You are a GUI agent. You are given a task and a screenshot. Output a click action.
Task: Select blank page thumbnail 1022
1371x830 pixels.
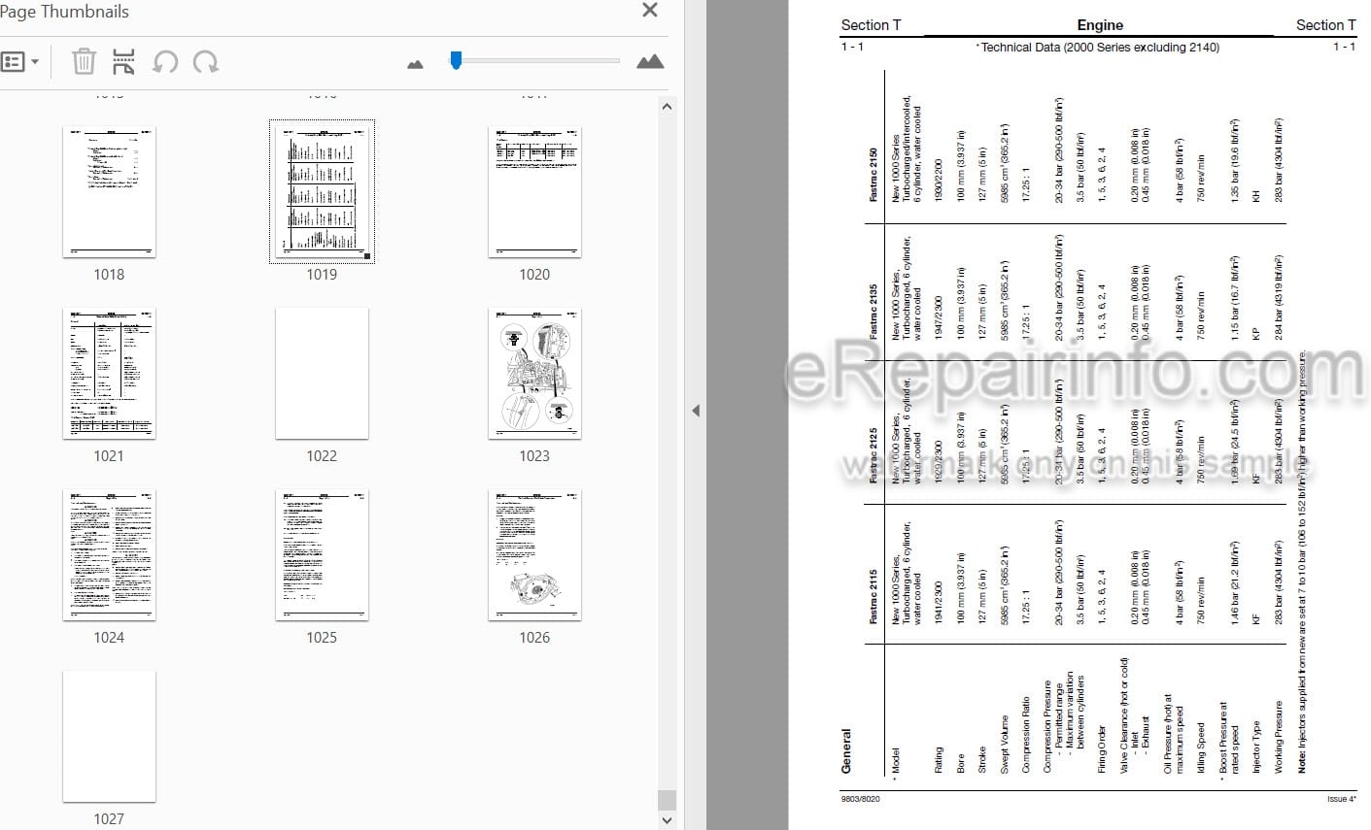[322, 374]
